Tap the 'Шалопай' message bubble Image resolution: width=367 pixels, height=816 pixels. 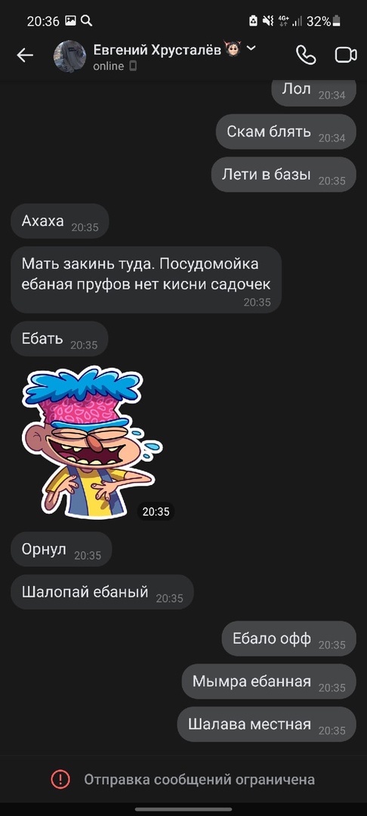(x=103, y=592)
